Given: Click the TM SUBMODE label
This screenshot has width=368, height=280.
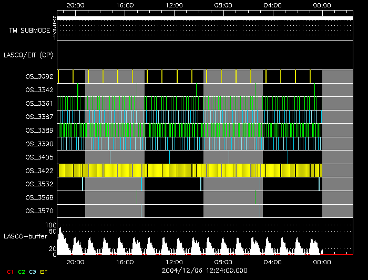Looking at the screenshot, I should [x=29, y=31].
